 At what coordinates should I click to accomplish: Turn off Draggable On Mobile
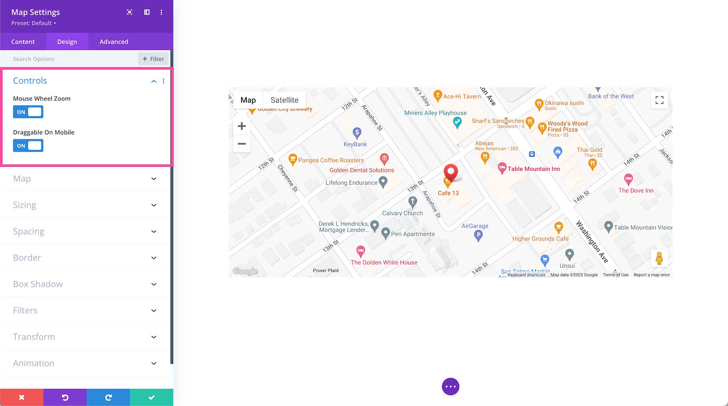[28, 145]
